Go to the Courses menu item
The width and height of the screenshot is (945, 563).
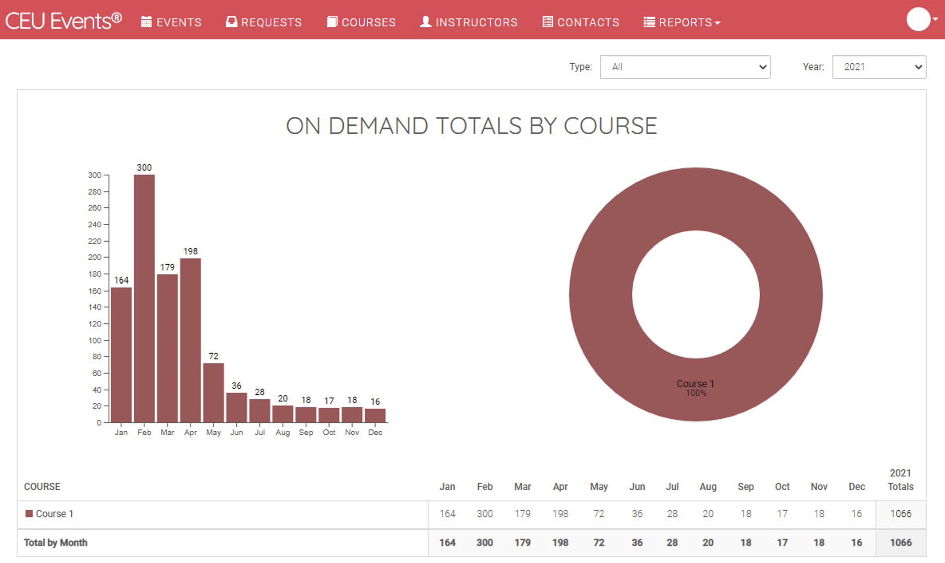pos(368,22)
